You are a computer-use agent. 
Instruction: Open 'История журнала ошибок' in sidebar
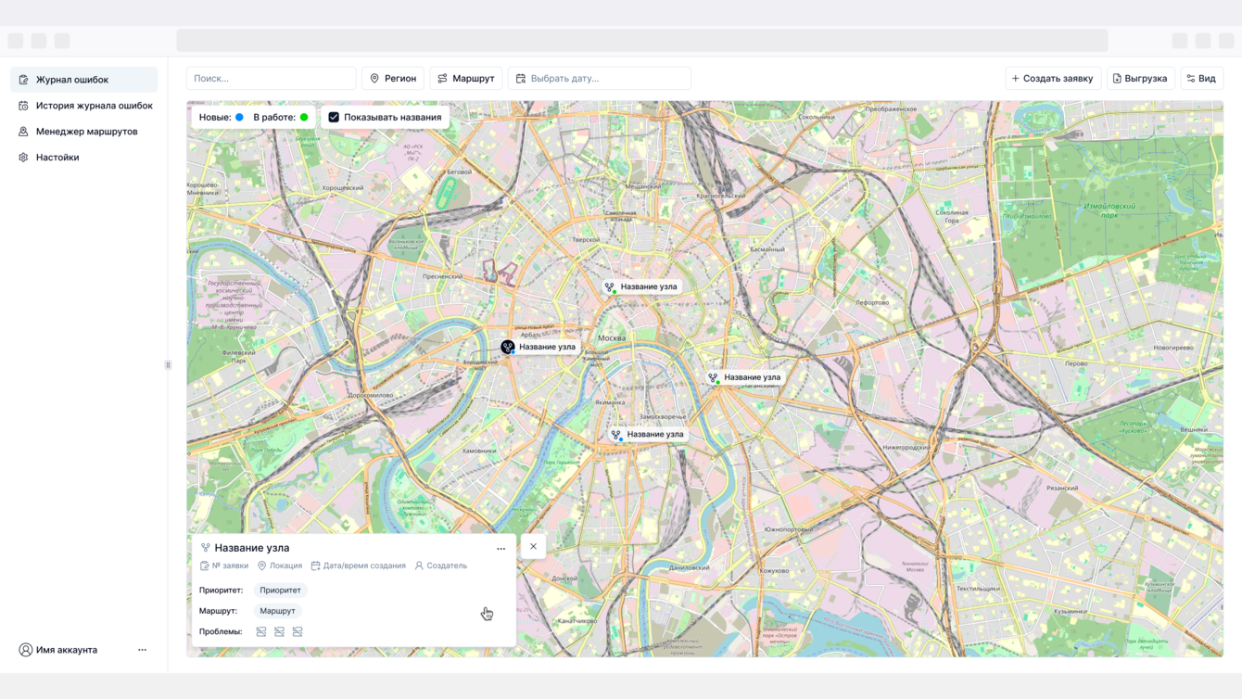tap(94, 106)
